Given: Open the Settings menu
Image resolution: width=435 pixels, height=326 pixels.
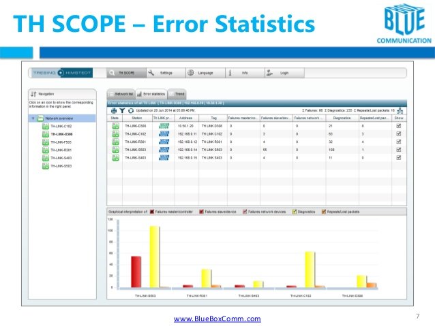Looking at the screenshot, I should [x=161, y=72].
